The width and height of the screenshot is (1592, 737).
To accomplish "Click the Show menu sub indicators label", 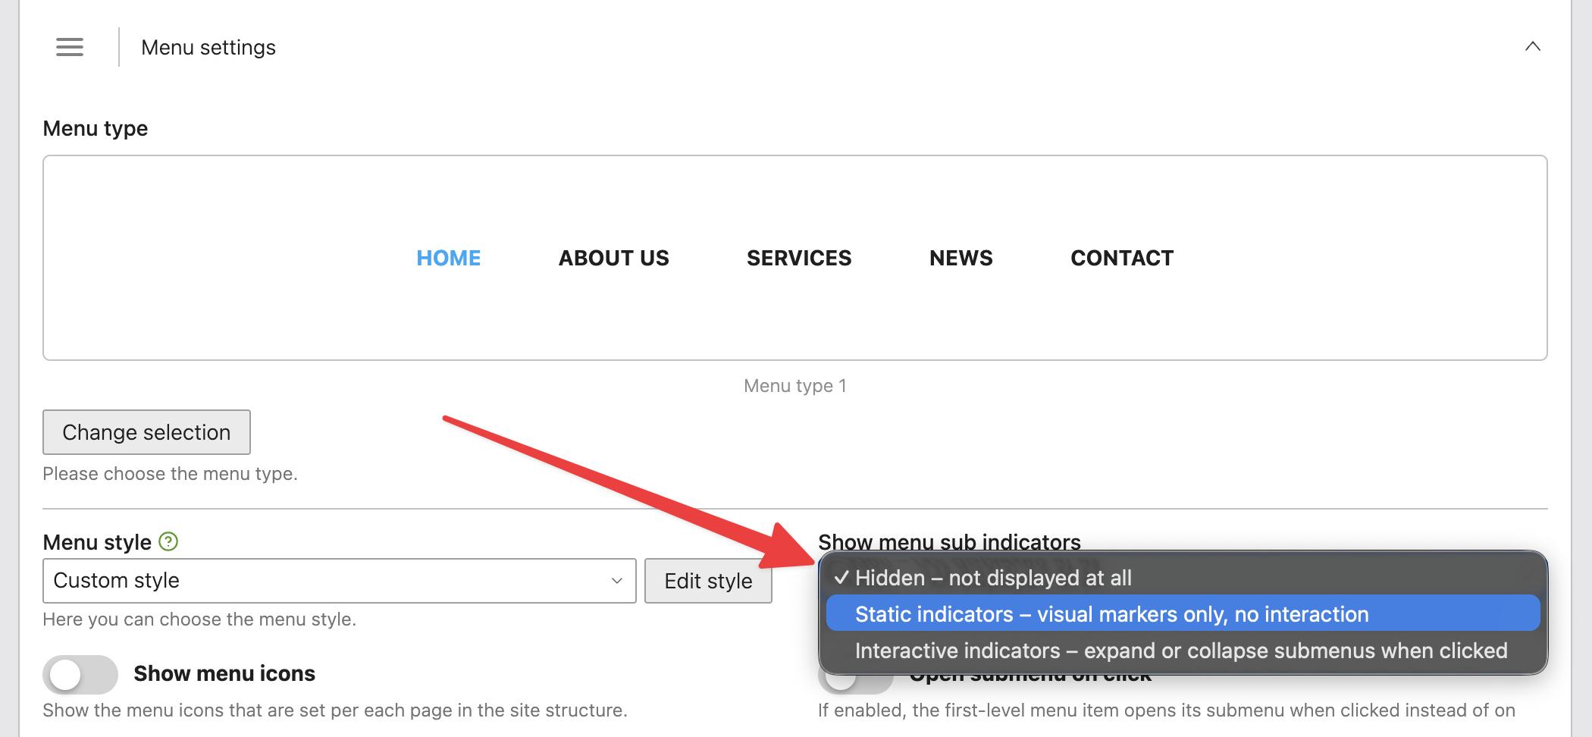I will click(x=948, y=541).
